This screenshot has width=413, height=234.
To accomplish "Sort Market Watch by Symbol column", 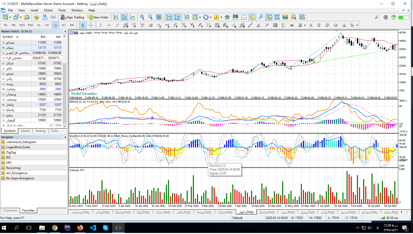I will point(16,37).
